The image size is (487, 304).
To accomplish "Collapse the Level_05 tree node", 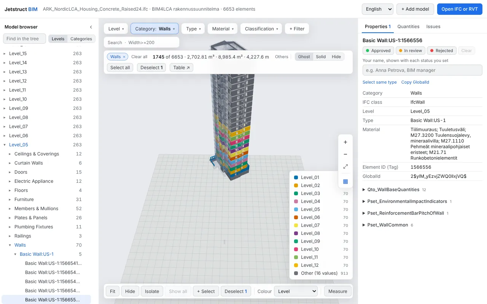I will (x=5, y=145).
